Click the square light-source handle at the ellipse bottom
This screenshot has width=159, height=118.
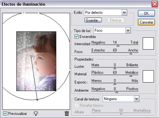pyautogui.click(x=37, y=100)
